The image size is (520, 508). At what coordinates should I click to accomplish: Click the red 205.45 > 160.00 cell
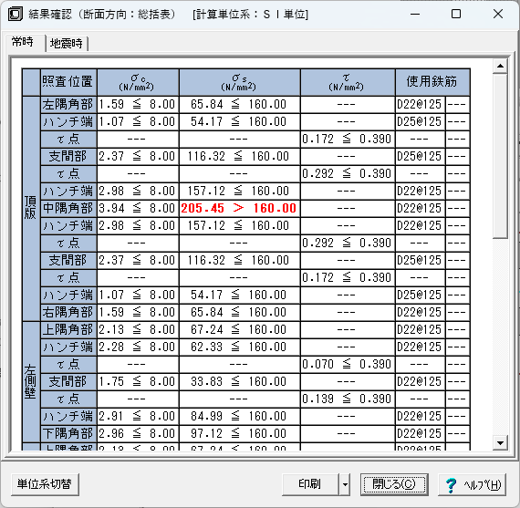[x=239, y=209]
